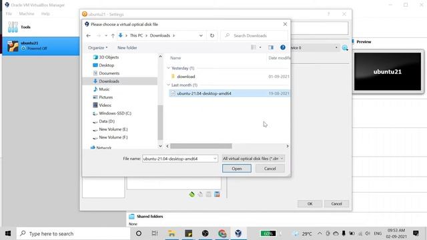This screenshot has height=240, width=427.
Task: Open Data (D:) drive
Action: (x=107, y=121)
